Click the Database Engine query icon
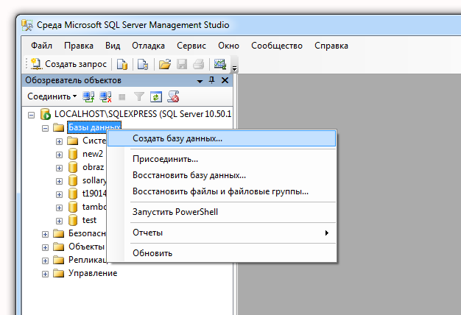The width and height of the screenshot is (461, 315). point(122,64)
